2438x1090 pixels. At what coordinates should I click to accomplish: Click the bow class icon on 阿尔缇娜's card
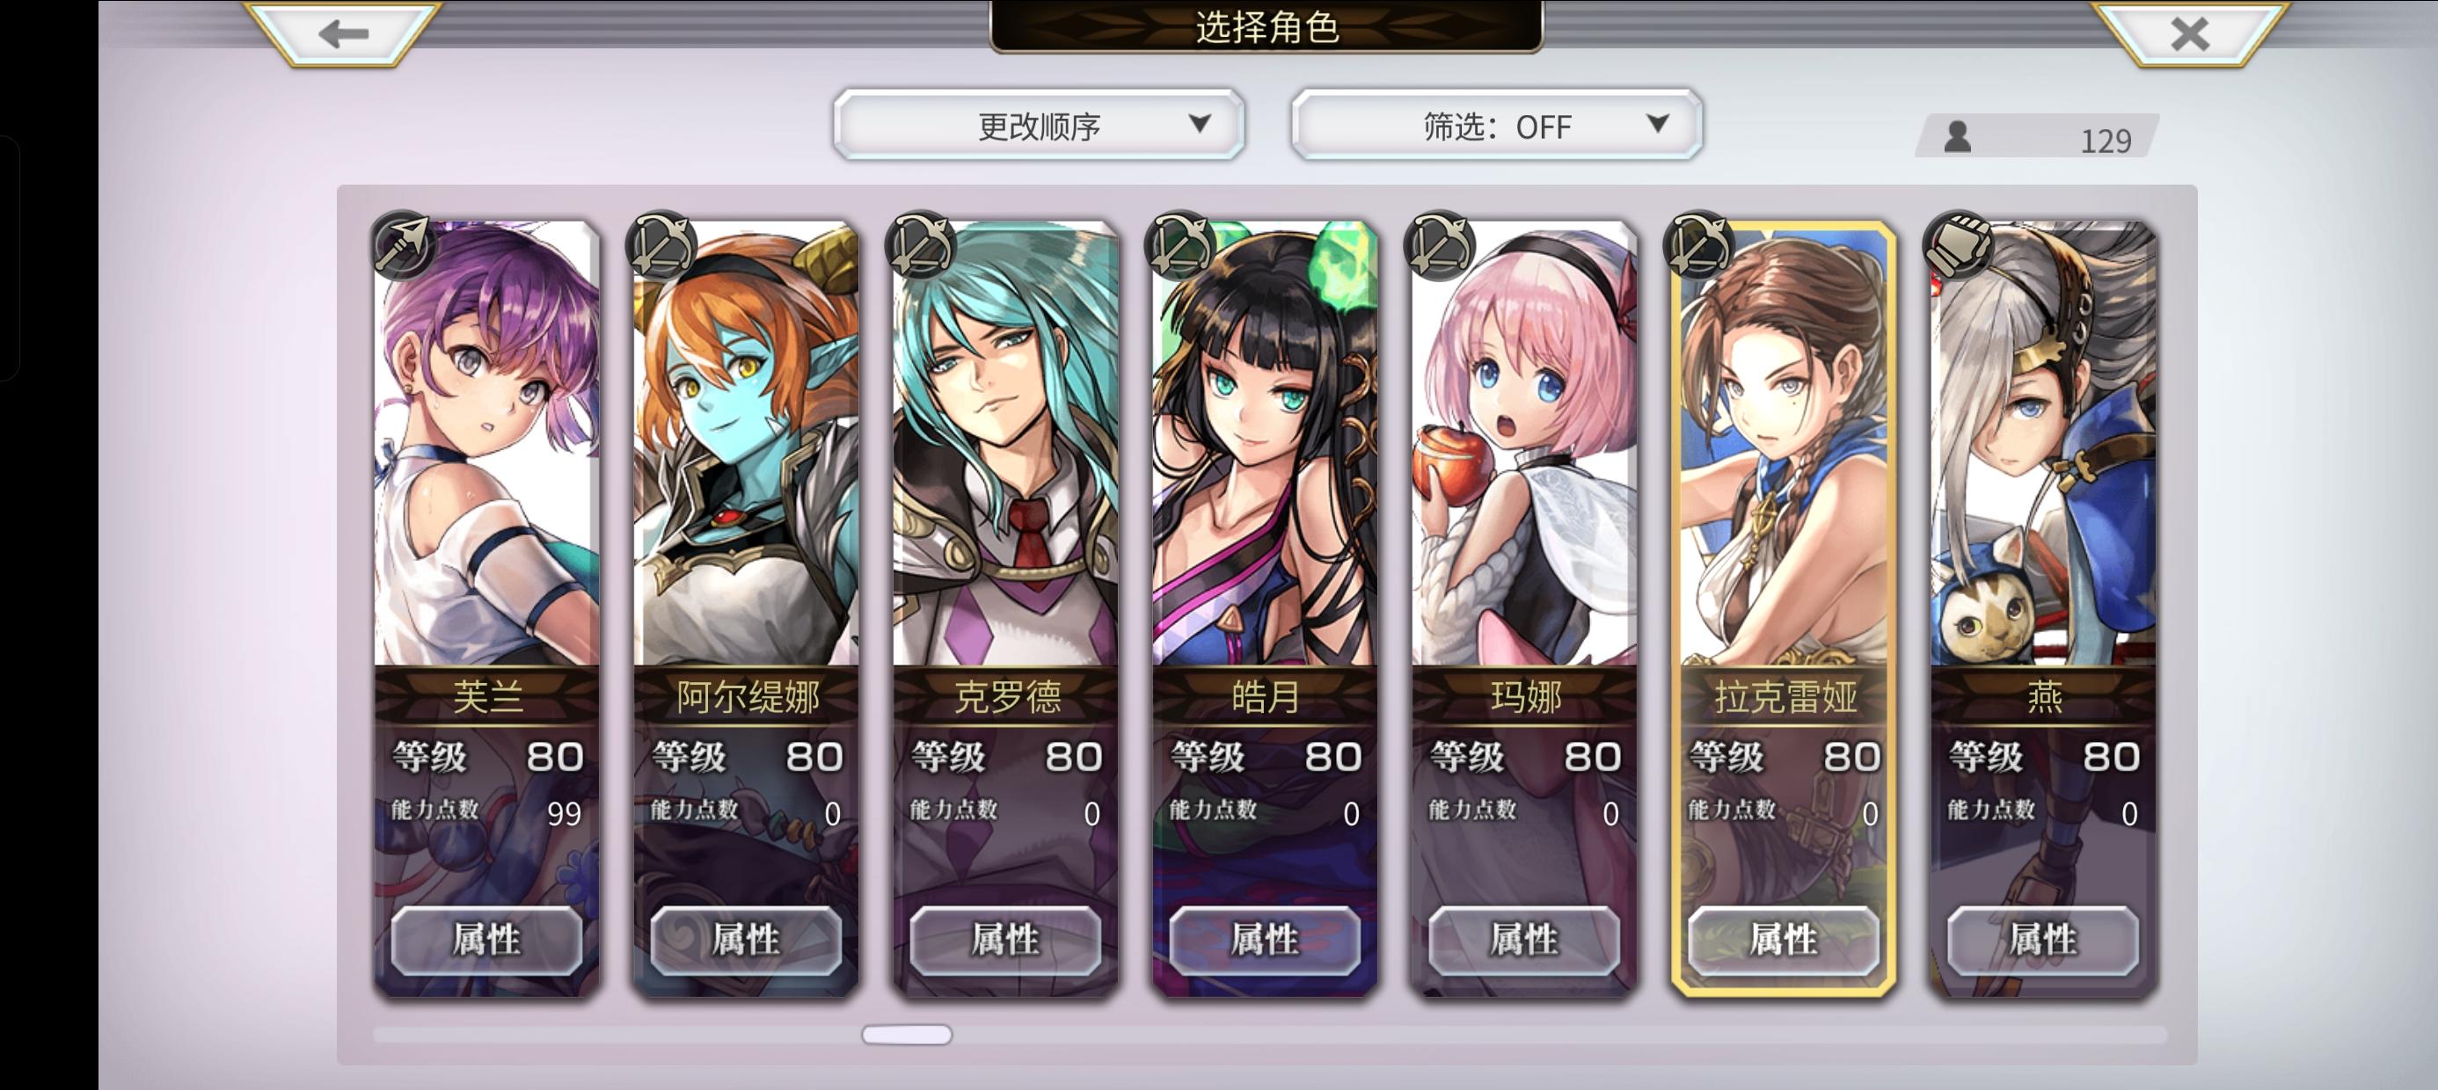tap(661, 245)
